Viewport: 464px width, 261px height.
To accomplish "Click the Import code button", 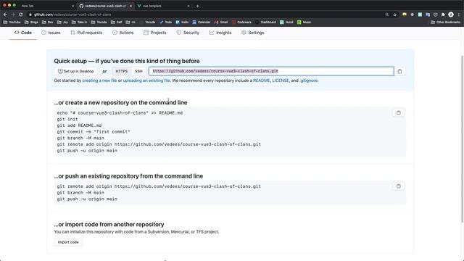I will (x=68, y=242).
